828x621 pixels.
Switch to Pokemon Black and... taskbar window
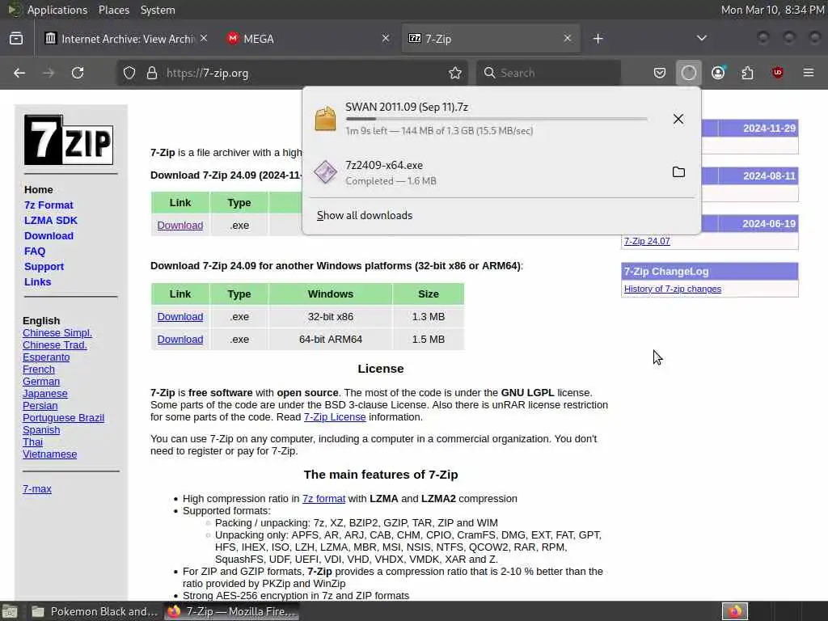(x=94, y=611)
